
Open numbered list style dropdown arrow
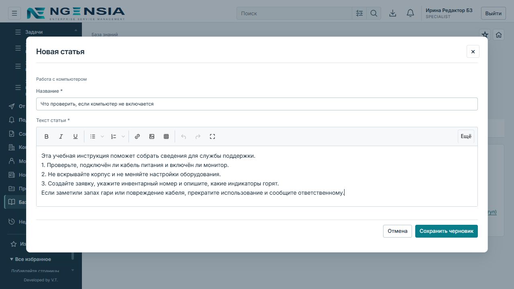(x=123, y=136)
